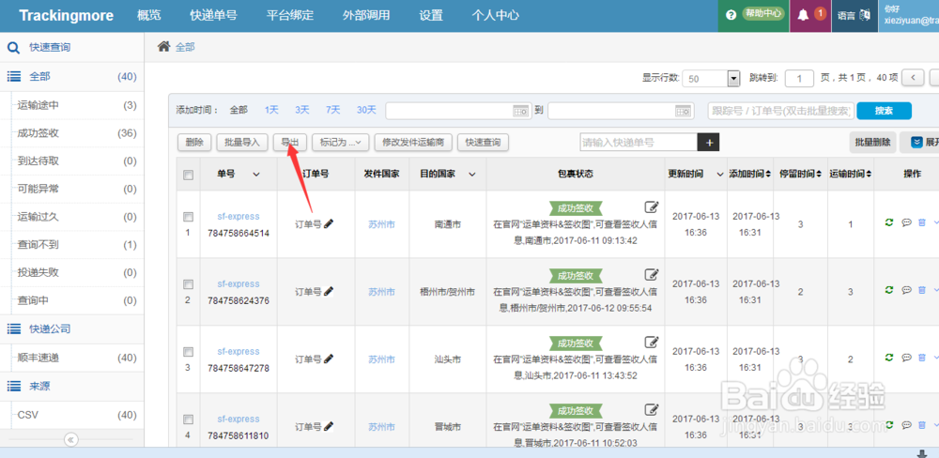Refresh tracking for row 784758647278
Screen dimensions: 939x458
889,358
